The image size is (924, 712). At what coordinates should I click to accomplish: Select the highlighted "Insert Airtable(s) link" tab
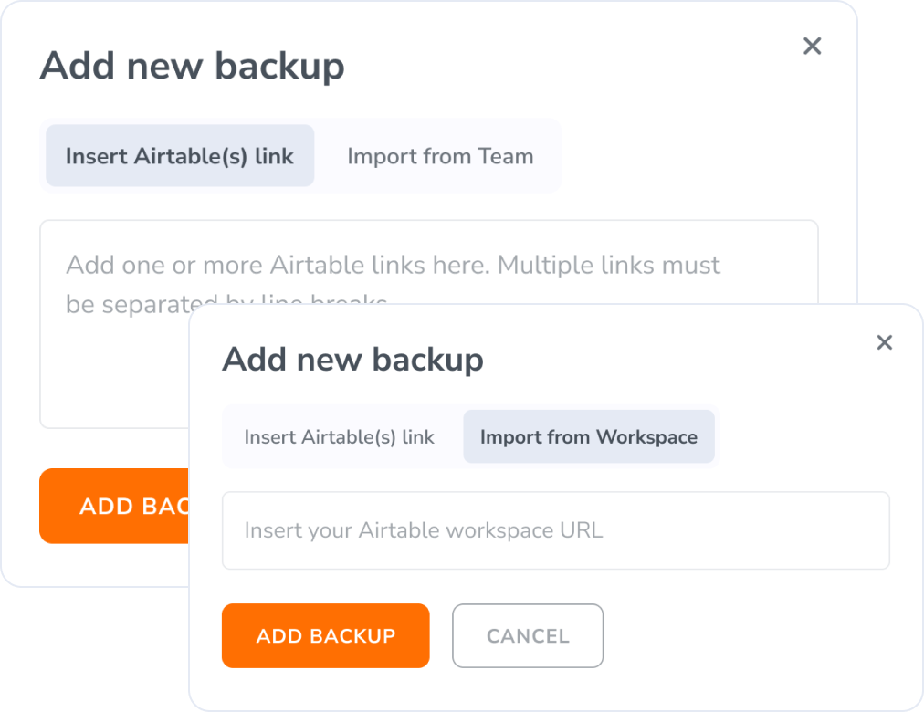click(x=180, y=156)
